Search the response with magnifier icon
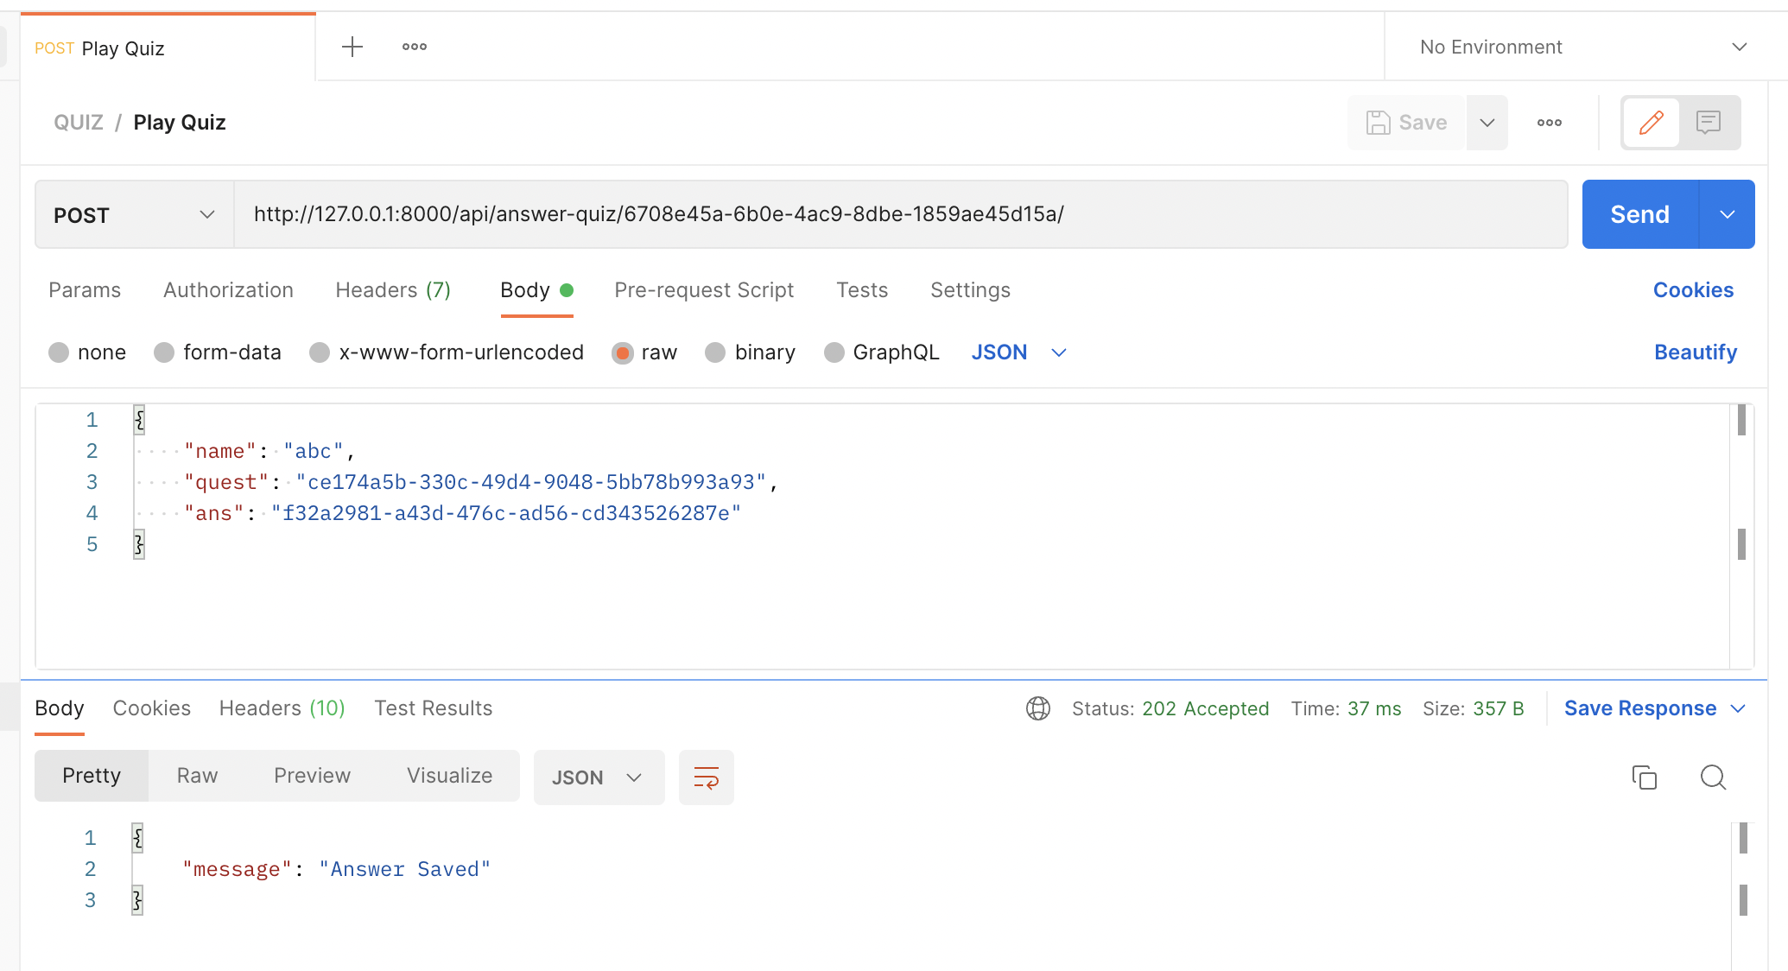The image size is (1788, 971). (x=1713, y=777)
